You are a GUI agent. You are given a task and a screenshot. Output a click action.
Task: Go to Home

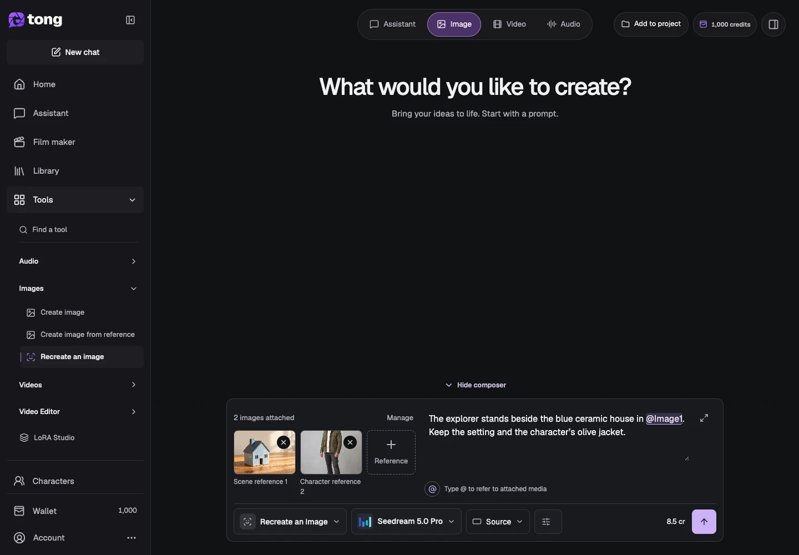[x=75, y=84]
